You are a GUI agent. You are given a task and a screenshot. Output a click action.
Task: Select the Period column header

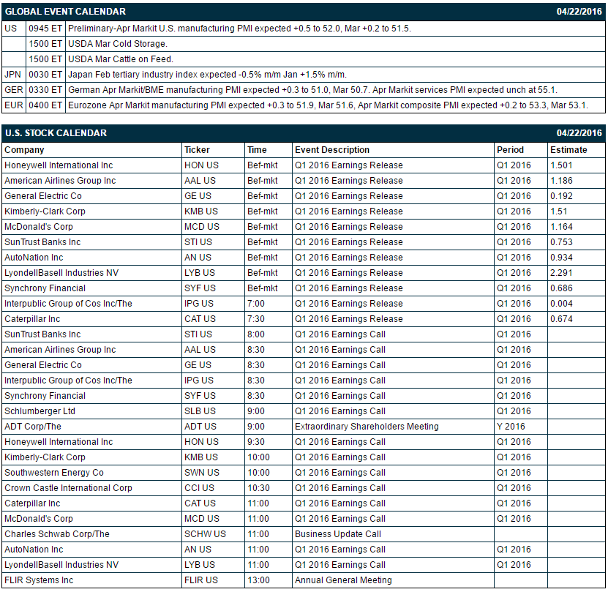click(510, 150)
